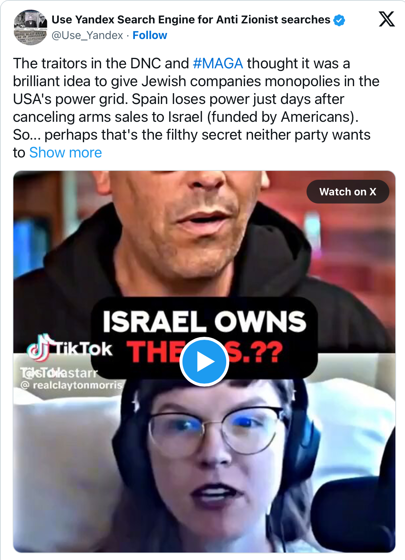The image size is (405, 560).
Task: Open the #MAGA hashtag
Action: (x=218, y=64)
